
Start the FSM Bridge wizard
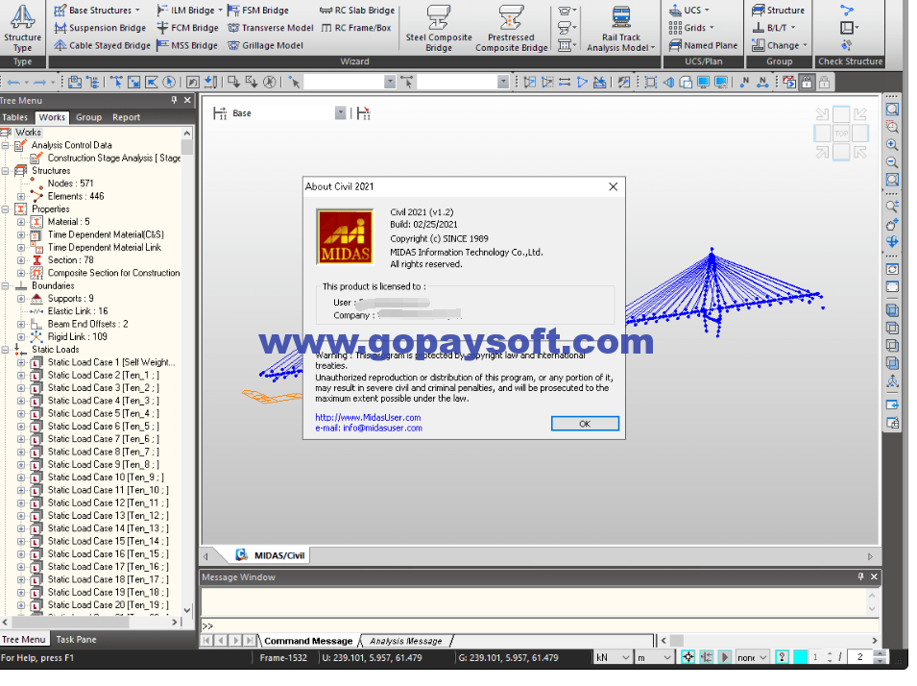click(258, 10)
